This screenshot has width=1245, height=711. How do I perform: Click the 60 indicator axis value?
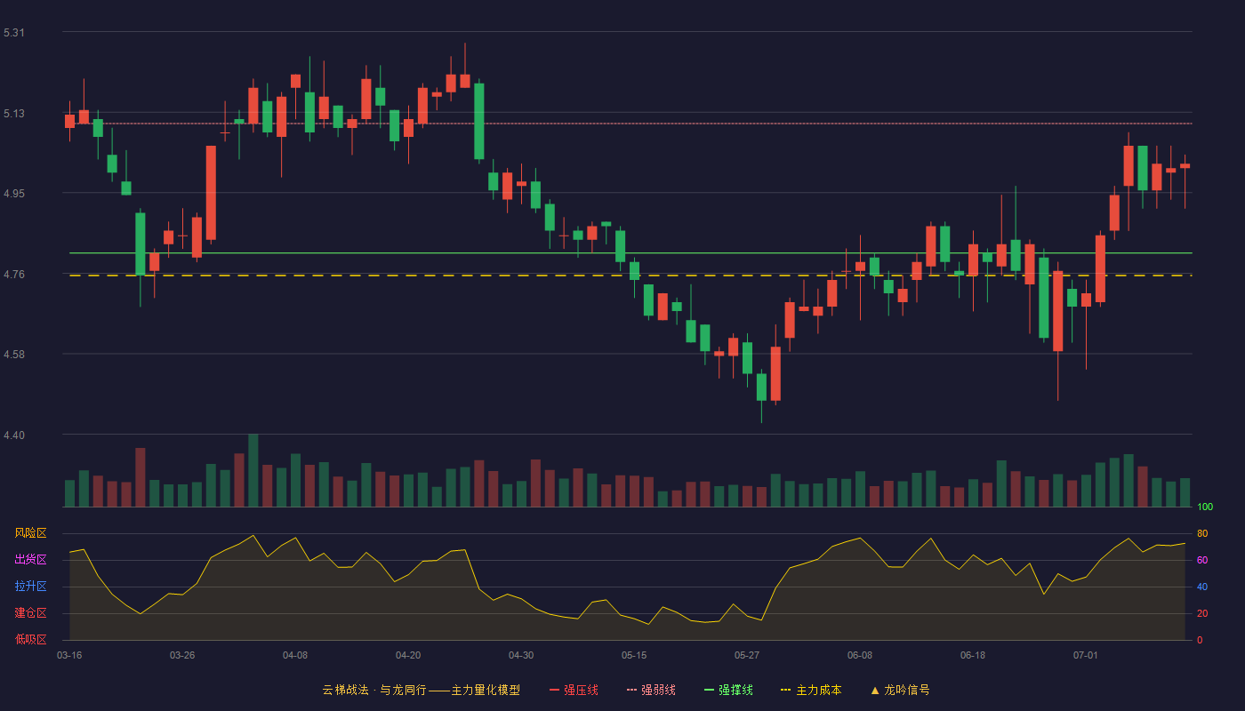(x=1202, y=560)
